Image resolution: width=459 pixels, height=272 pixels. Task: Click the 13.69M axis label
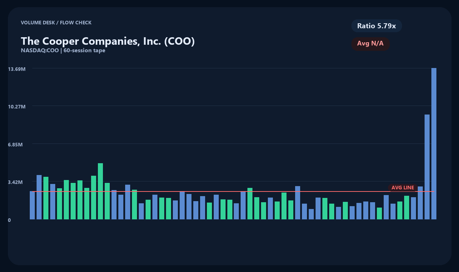click(17, 69)
